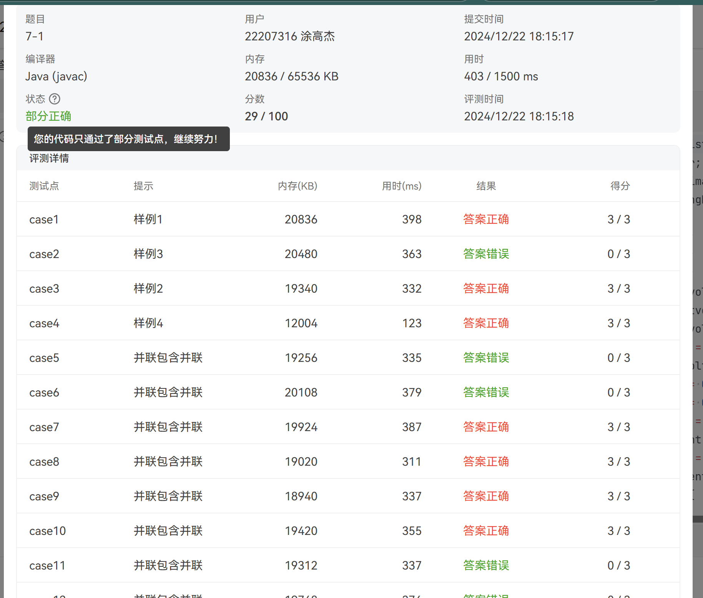Click the case3 time value 332
Image resolution: width=703 pixels, height=598 pixels.
(x=412, y=288)
